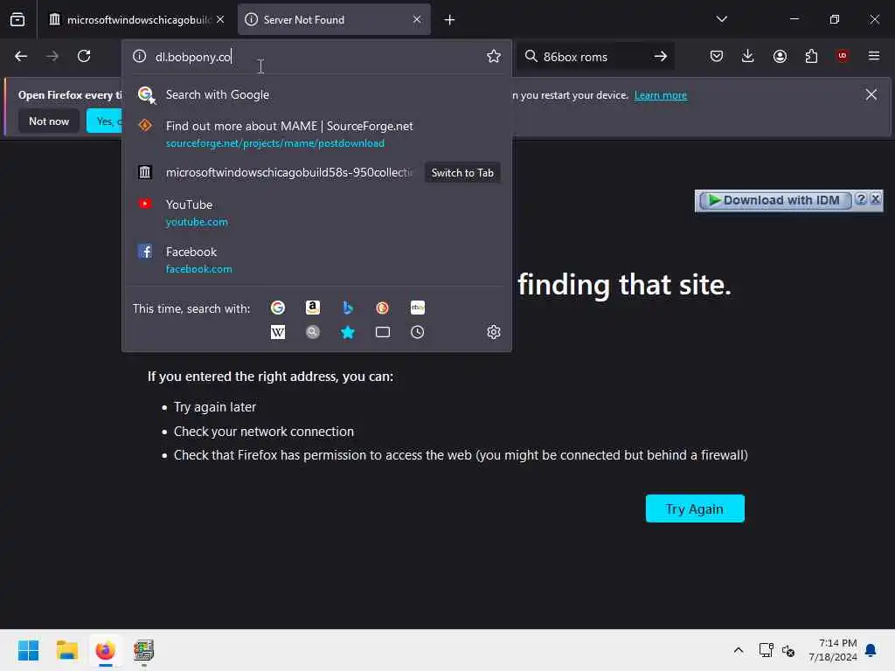Choose Search with Google suggestion

click(316, 94)
